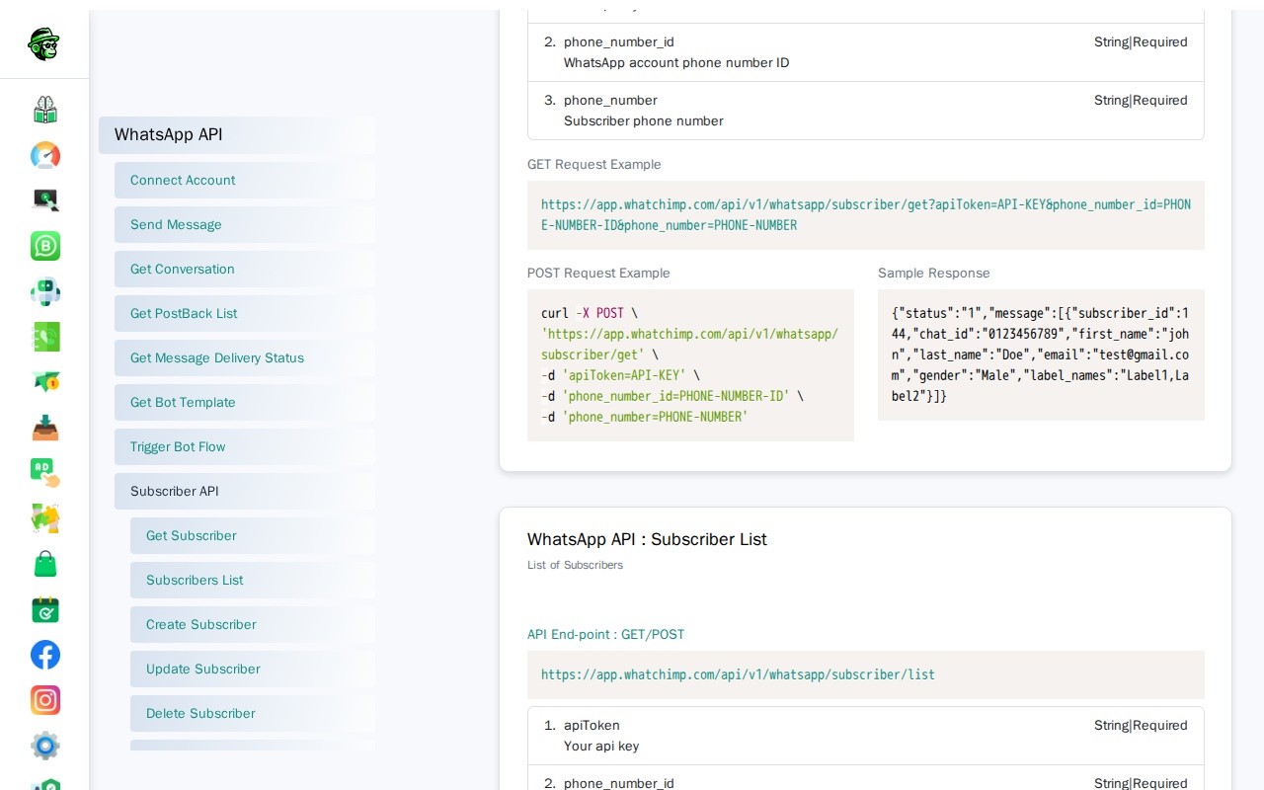Click the calendar check icon
Image resolution: width=1264 pixels, height=790 pixels.
pyautogui.click(x=45, y=609)
